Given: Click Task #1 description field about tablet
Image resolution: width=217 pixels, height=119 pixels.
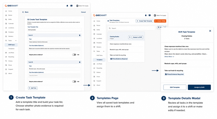Looking at the screenshot, I should pyautogui.click(x=54, y=49).
